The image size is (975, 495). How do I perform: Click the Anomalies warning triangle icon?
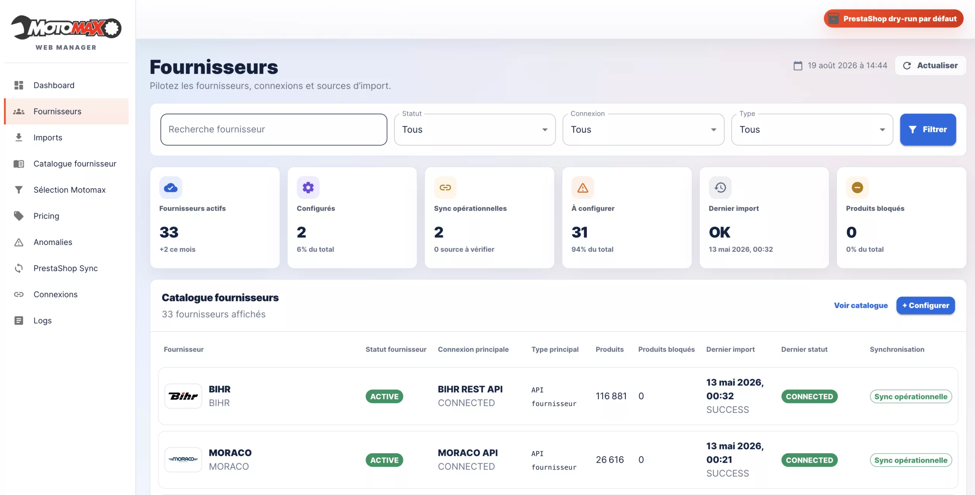coord(19,242)
